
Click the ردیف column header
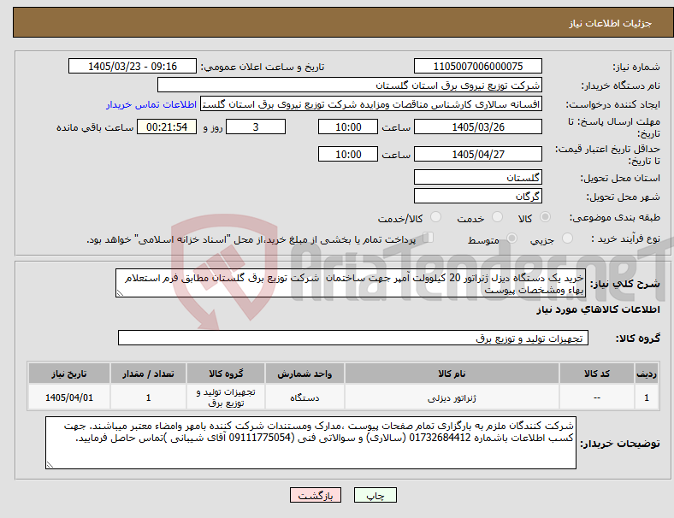pyautogui.click(x=646, y=374)
